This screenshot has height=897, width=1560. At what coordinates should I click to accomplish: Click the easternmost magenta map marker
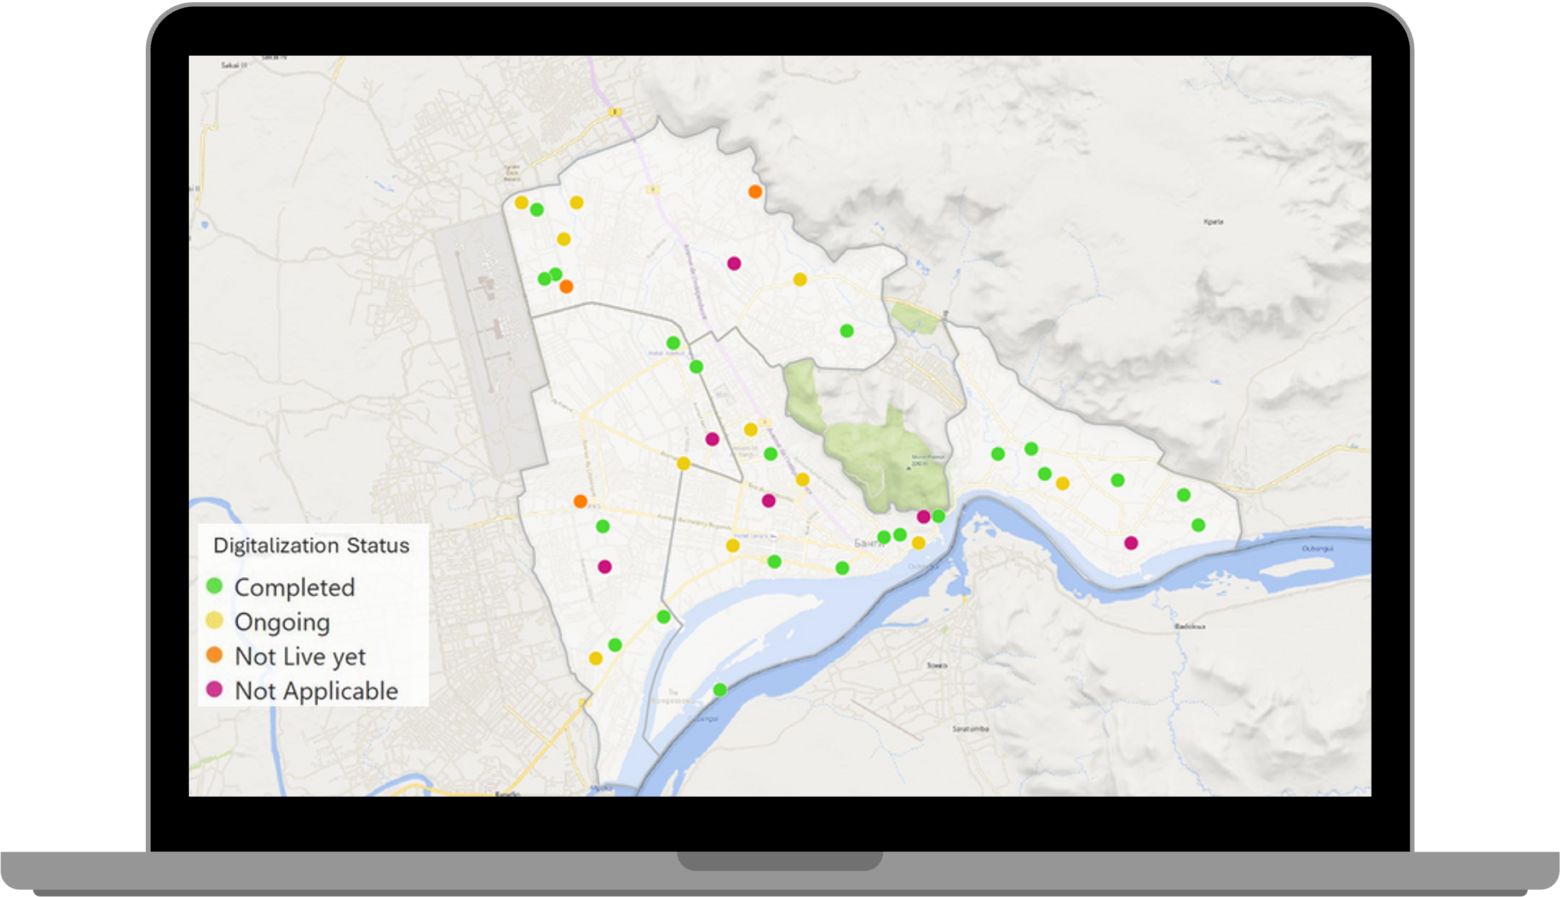(1131, 543)
